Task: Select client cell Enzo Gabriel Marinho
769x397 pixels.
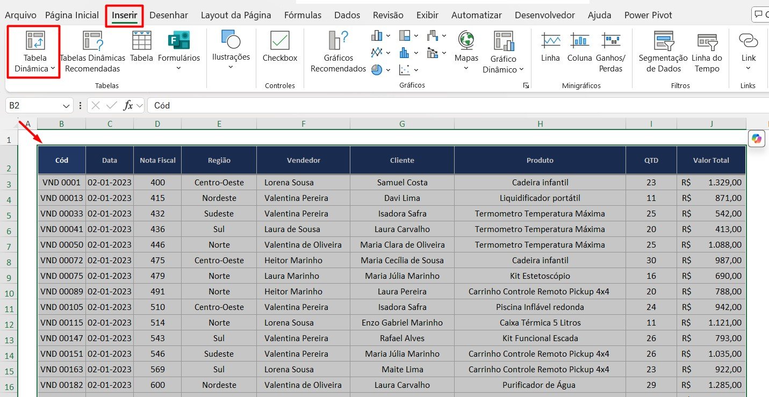Action: pos(402,322)
